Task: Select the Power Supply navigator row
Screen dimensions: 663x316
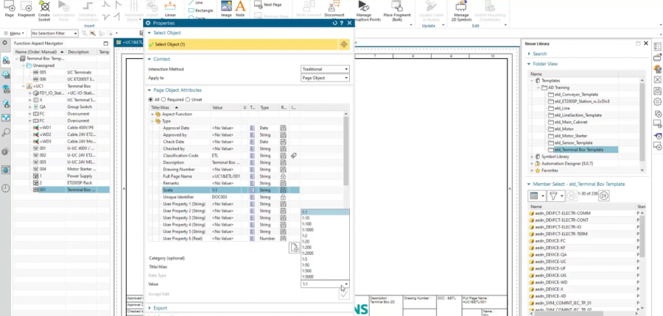Action: pyautogui.click(x=61, y=176)
